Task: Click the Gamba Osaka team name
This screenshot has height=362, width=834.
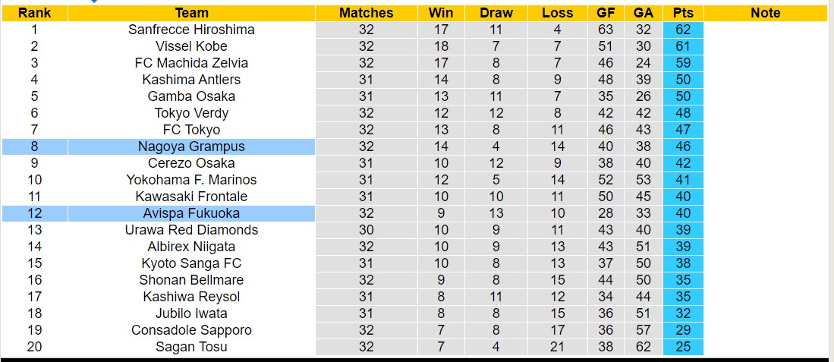Action: click(191, 96)
